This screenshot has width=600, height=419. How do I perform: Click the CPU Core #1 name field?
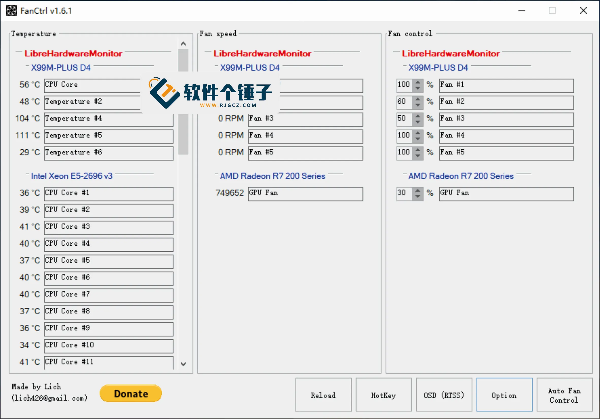109,194
